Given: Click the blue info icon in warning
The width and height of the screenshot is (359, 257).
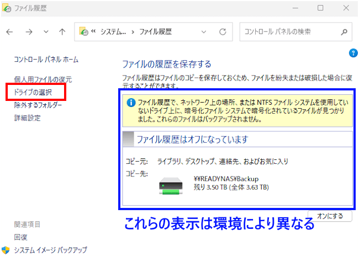Looking at the screenshot, I should pyautogui.click(x=131, y=103).
